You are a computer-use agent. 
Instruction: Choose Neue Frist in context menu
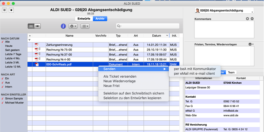click(x=111, y=86)
